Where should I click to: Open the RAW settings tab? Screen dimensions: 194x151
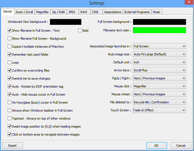pyautogui.click(x=85, y=12)
